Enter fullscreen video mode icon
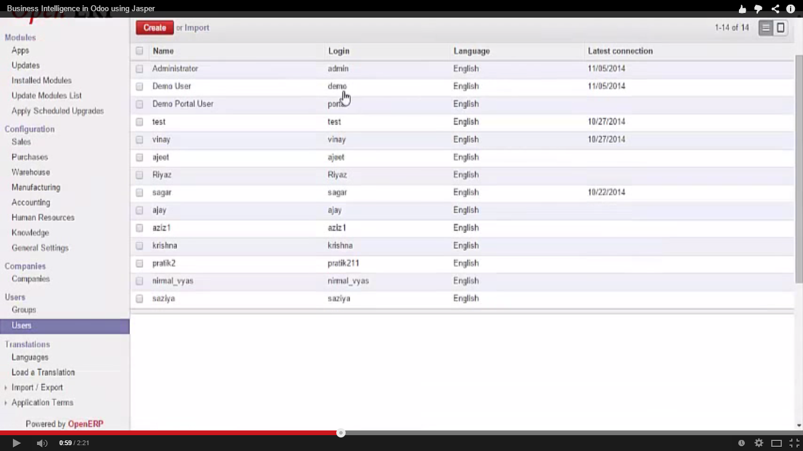The width and height of the screenshot is (803, 451). tap(794, 443)
